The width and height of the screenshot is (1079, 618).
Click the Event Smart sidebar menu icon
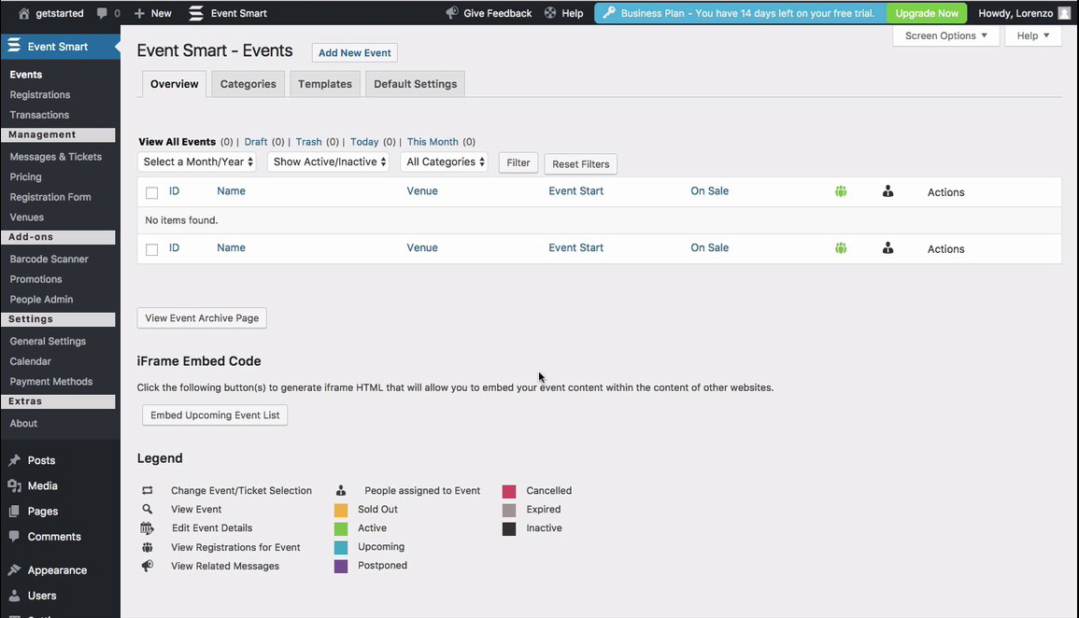[x=14, y=46]
